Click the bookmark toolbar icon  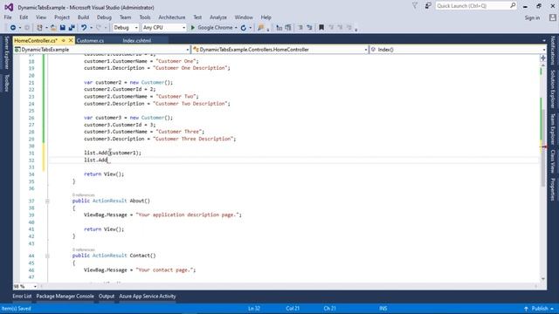[x=321, y=27]
